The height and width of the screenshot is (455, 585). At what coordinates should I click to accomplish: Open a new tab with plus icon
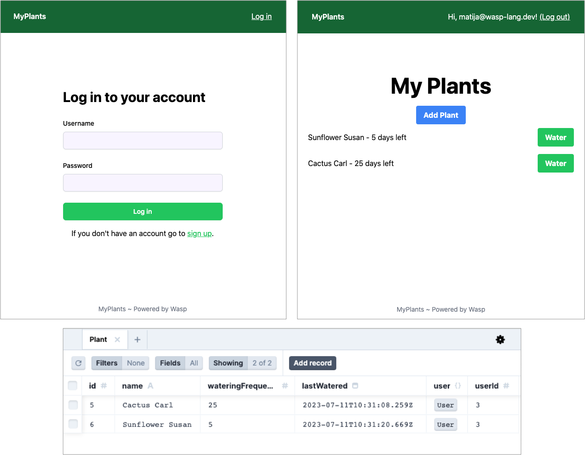coord(137,340)
